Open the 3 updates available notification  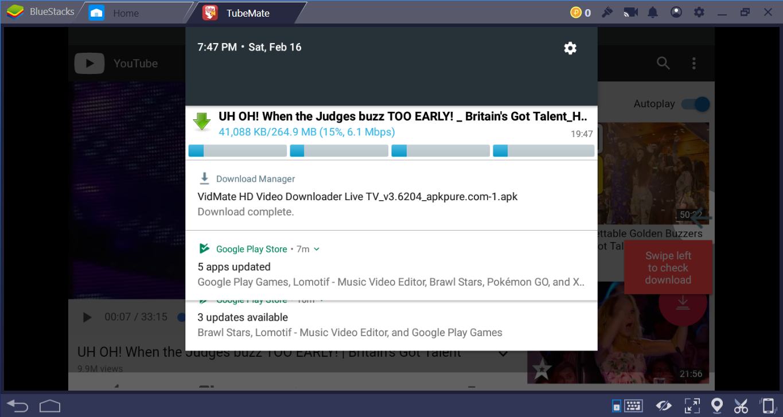click(x=390, y=325)
